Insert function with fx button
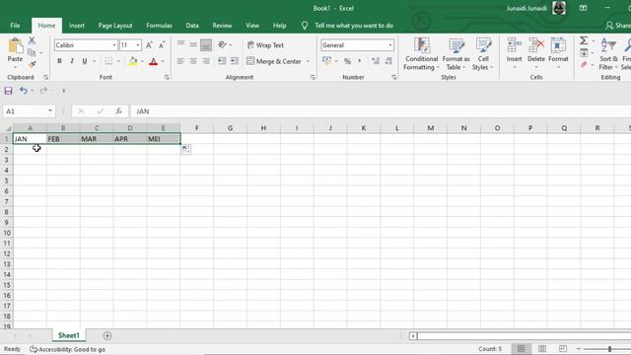 coord(118,111)
